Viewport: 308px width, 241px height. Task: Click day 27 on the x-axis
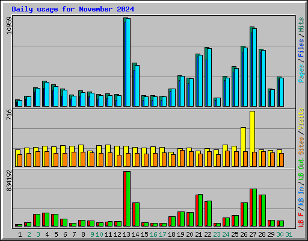click(253, 234)
